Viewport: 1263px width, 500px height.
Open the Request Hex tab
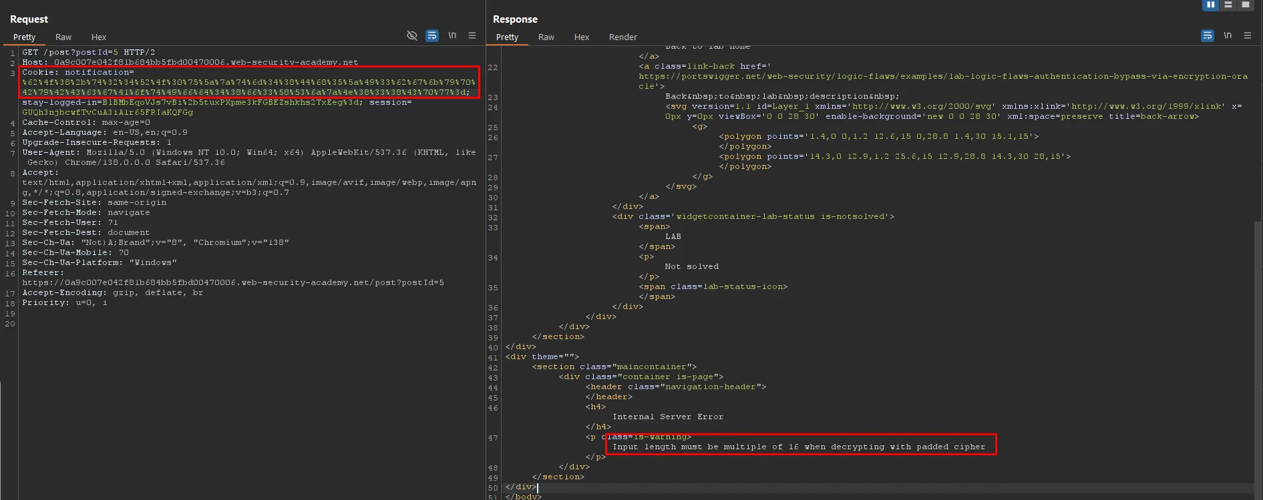click(x=99, y=37)
